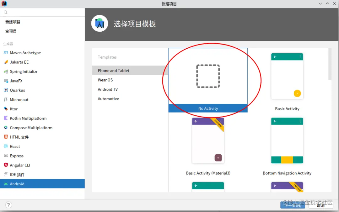Viewport: 339px width, 212px height.
Task: Click the IntelliJ IDEA title bar icon
Action: tap(4, 3)
